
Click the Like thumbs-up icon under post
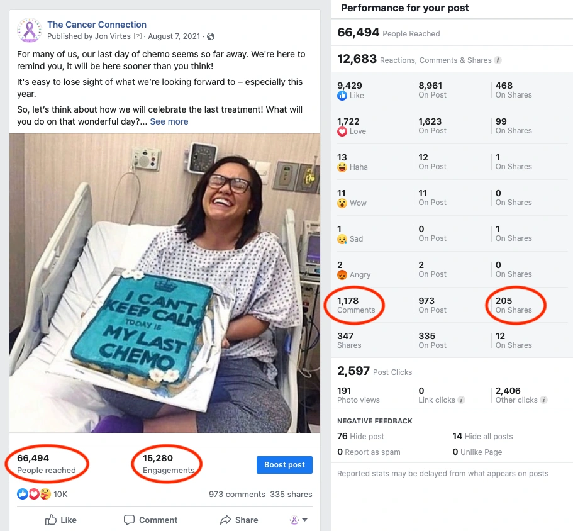[x=51, y=520]
